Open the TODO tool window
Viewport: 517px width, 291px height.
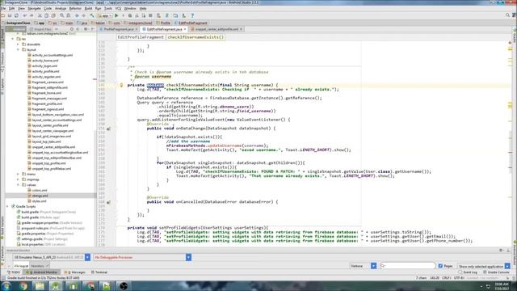click(x=14, y=272)
